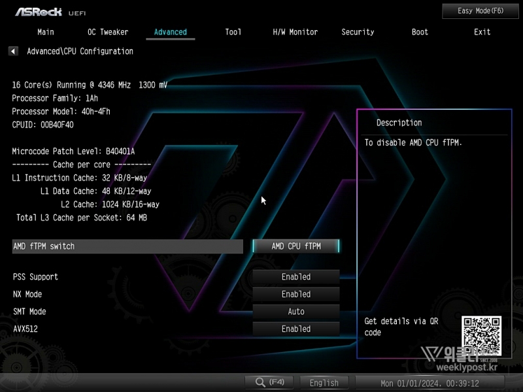Screen dimensions: 523x392
Task: Click the back arrow icon beside the breadcrumb
Action: point(13,51)
